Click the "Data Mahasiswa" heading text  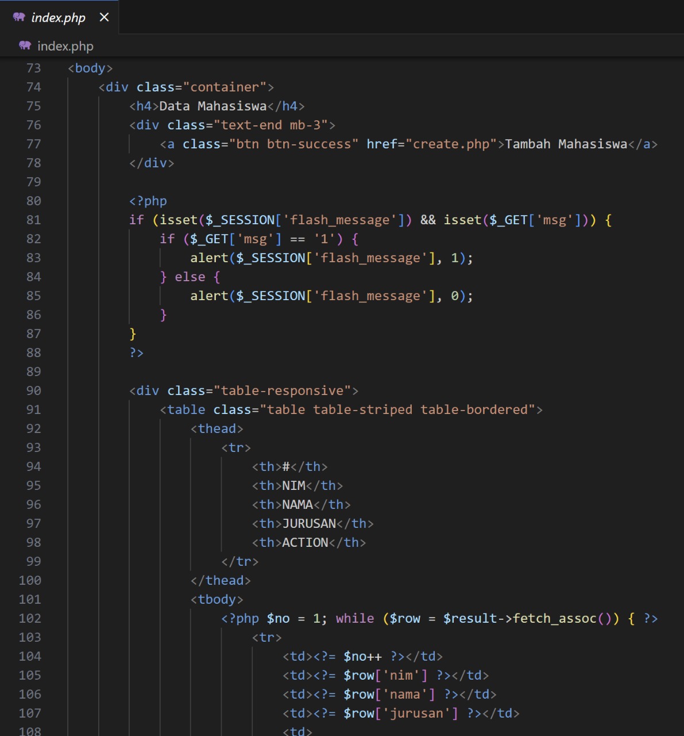(212, 106)
